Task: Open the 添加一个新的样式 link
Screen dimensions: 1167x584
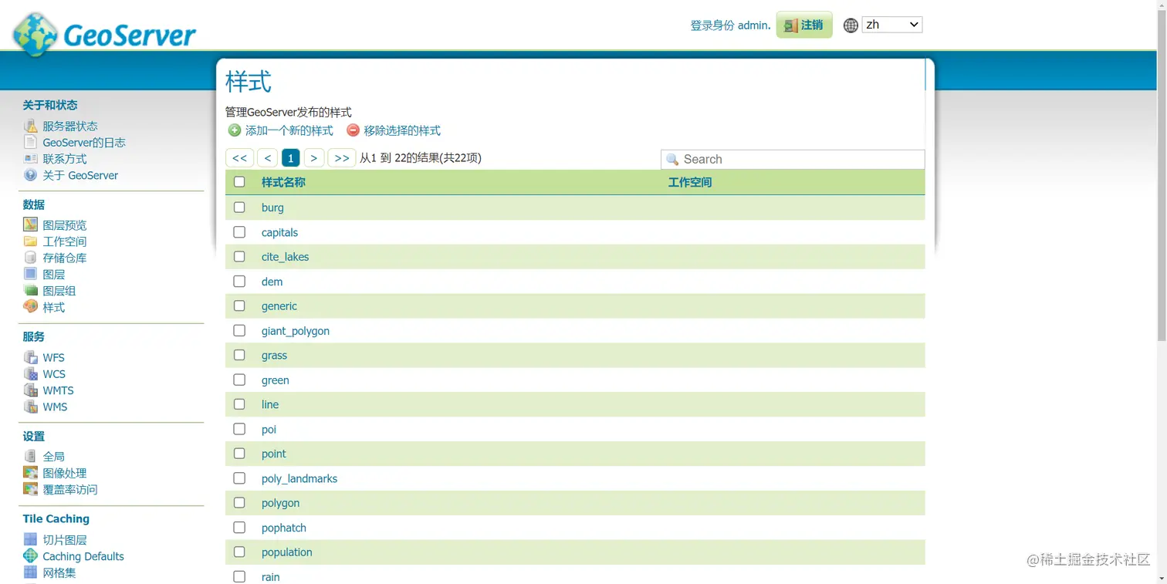Action: tap(289, 130)
